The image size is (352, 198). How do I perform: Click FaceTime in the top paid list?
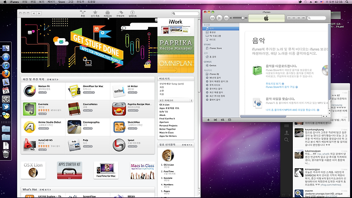[169, 171]
